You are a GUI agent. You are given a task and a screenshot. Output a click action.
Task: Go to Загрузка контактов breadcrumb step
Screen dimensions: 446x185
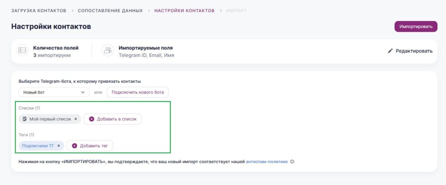click(x=39, y=11)
